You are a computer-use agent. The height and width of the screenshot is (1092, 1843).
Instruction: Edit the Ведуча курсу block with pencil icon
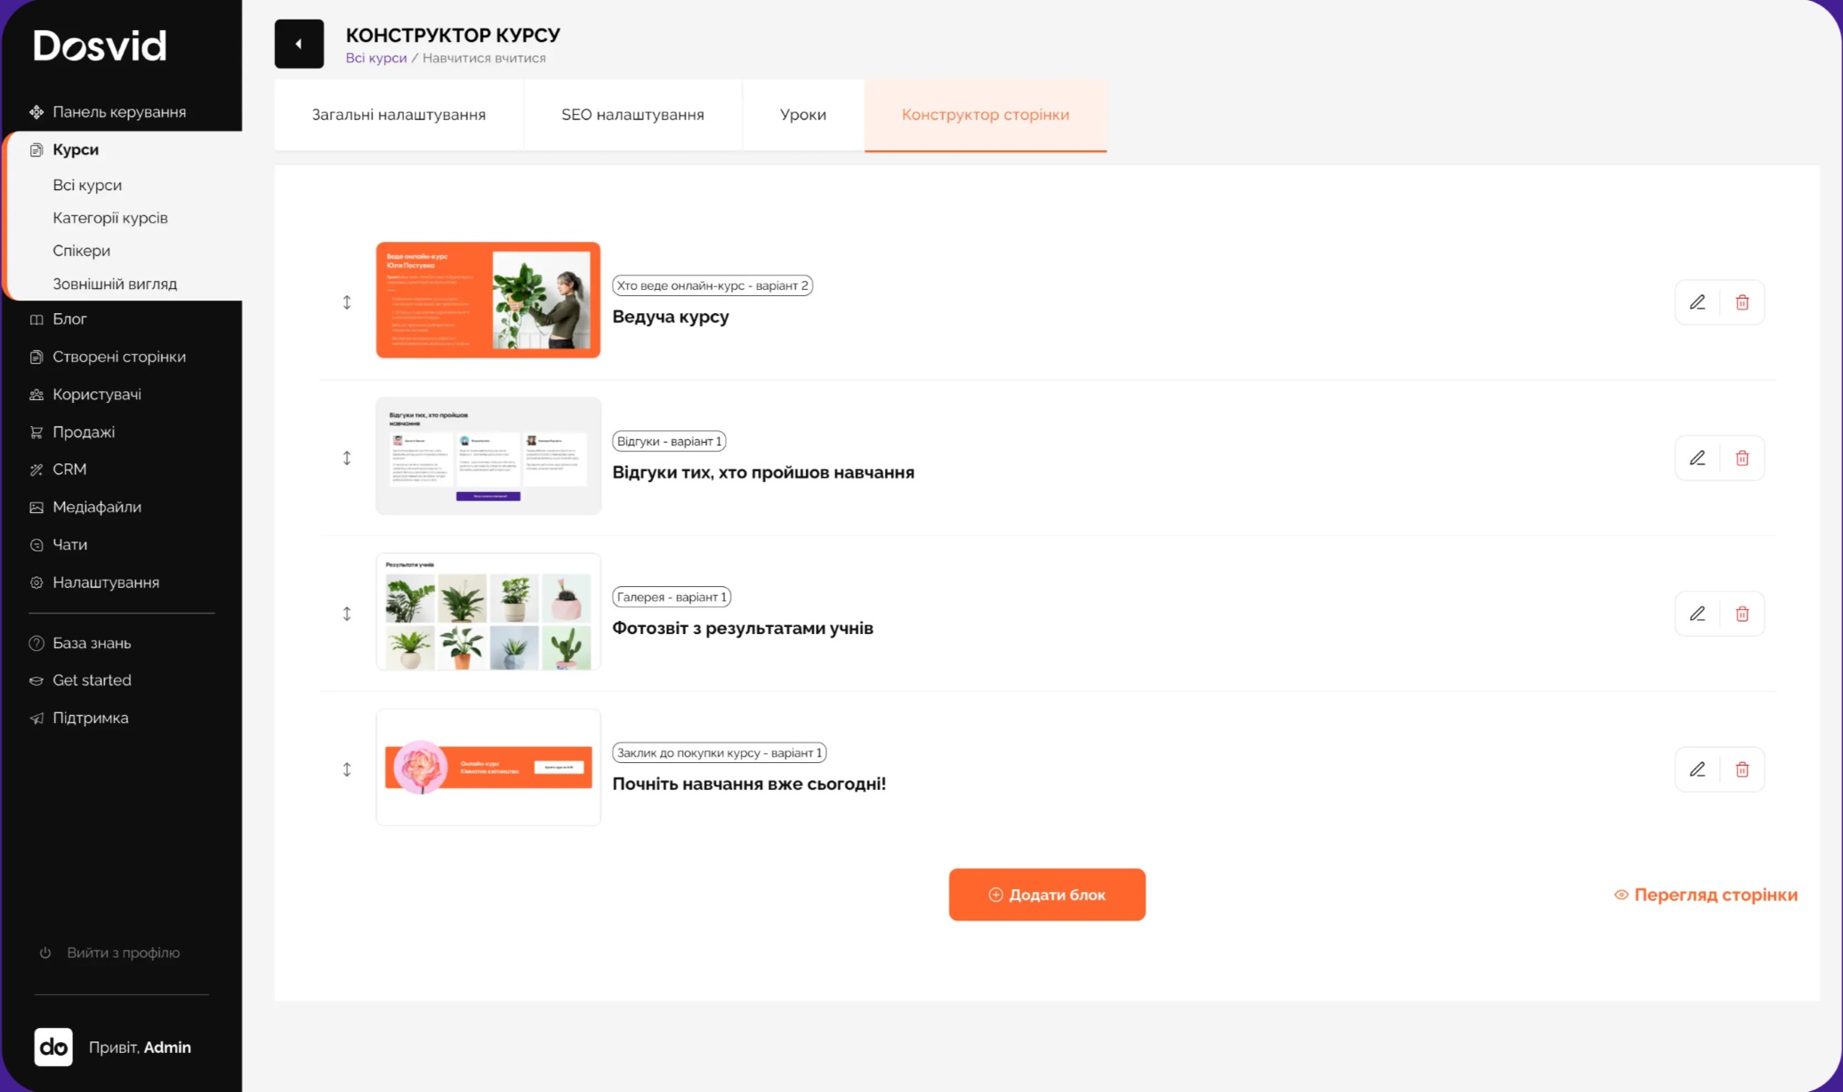point(1697,302)
